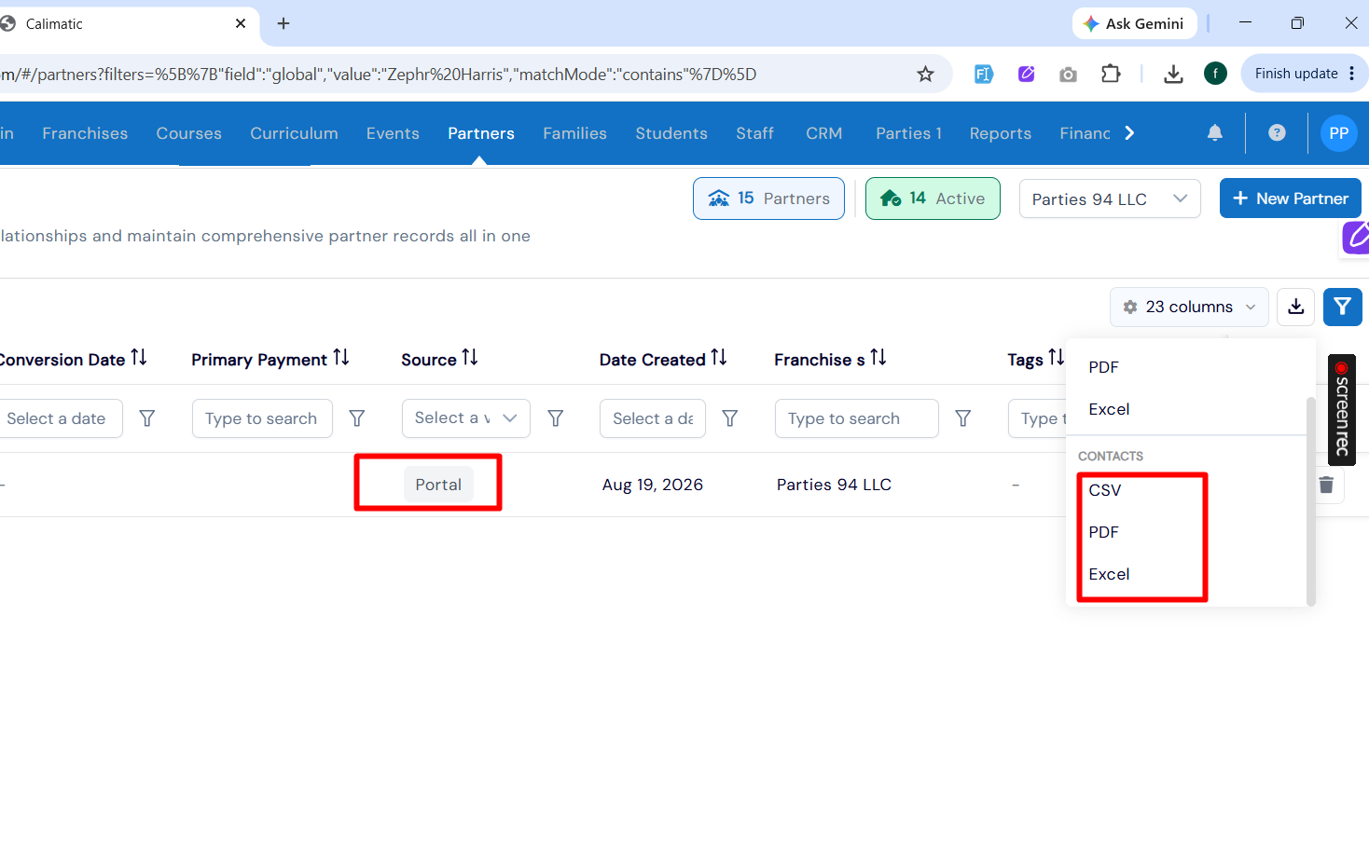Open the PP user profile avatar
Viewport: 1369px width, 848px height.
(1339, 133)
